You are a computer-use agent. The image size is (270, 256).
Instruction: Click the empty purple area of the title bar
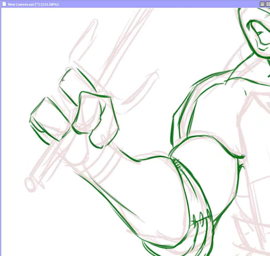pos(155,4)
